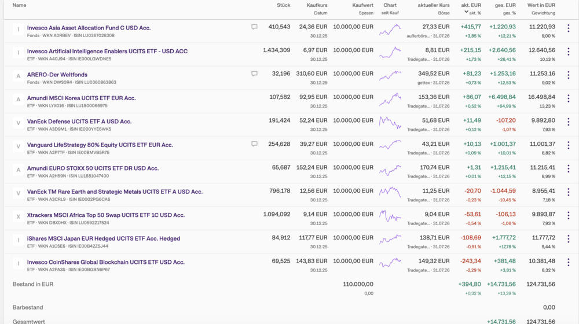Screen dimensions: 579x324
Task: Open mini chart for Amundi MSCI Korea ETF
Action: click(390, 100)
